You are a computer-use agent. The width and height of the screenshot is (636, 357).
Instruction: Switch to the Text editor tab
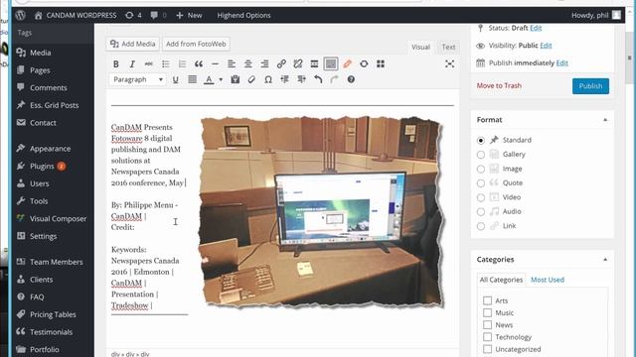coord(448,47)
